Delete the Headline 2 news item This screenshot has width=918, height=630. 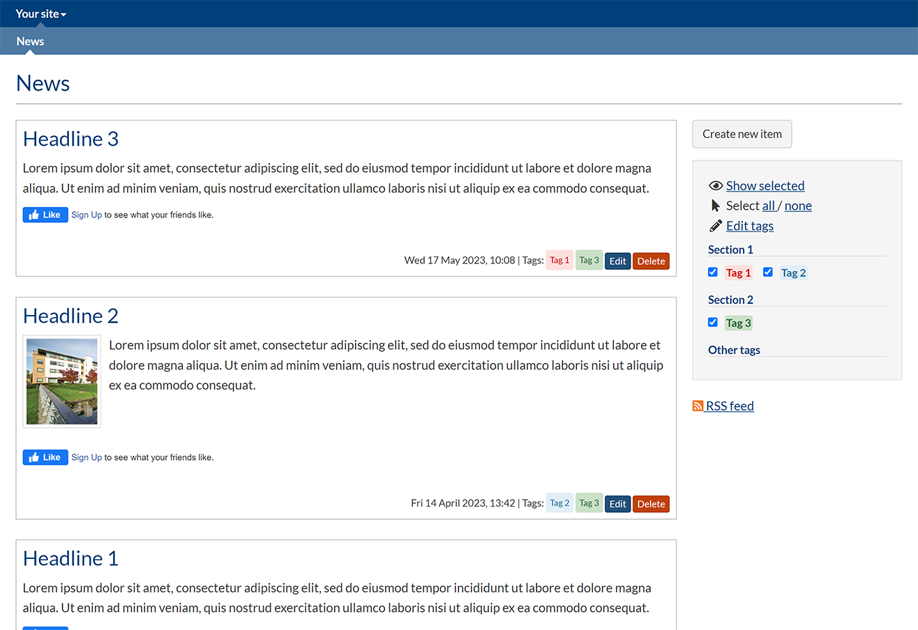point(651,503)
